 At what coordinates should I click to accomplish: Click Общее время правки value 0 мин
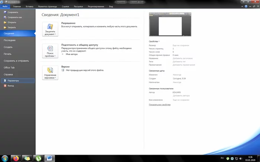175,55
